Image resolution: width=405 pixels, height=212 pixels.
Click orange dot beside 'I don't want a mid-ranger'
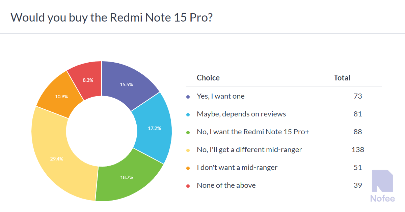click(188, 168)
